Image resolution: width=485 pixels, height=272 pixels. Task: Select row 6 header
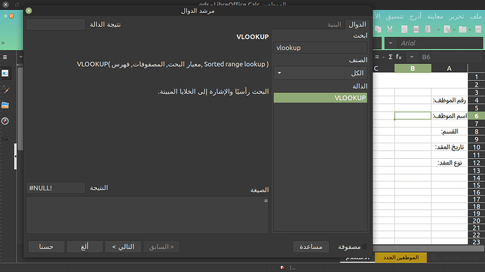click(x=477, y=116)
